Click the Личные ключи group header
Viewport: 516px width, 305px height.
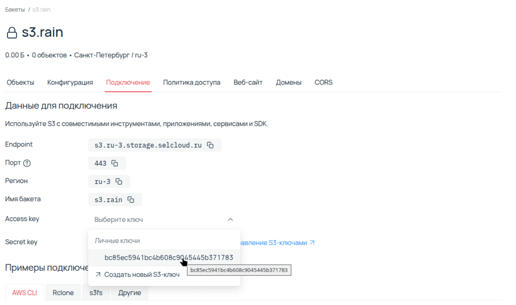point(117,241)
